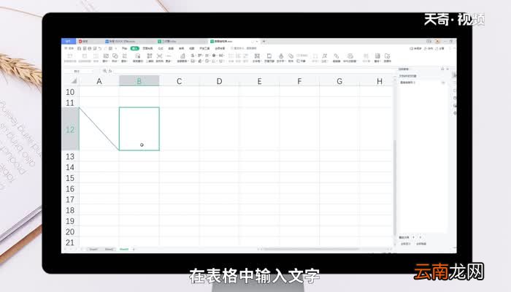Open the Icons library tool
Viewport: 511px width, 292px height.
click(125, 58)
